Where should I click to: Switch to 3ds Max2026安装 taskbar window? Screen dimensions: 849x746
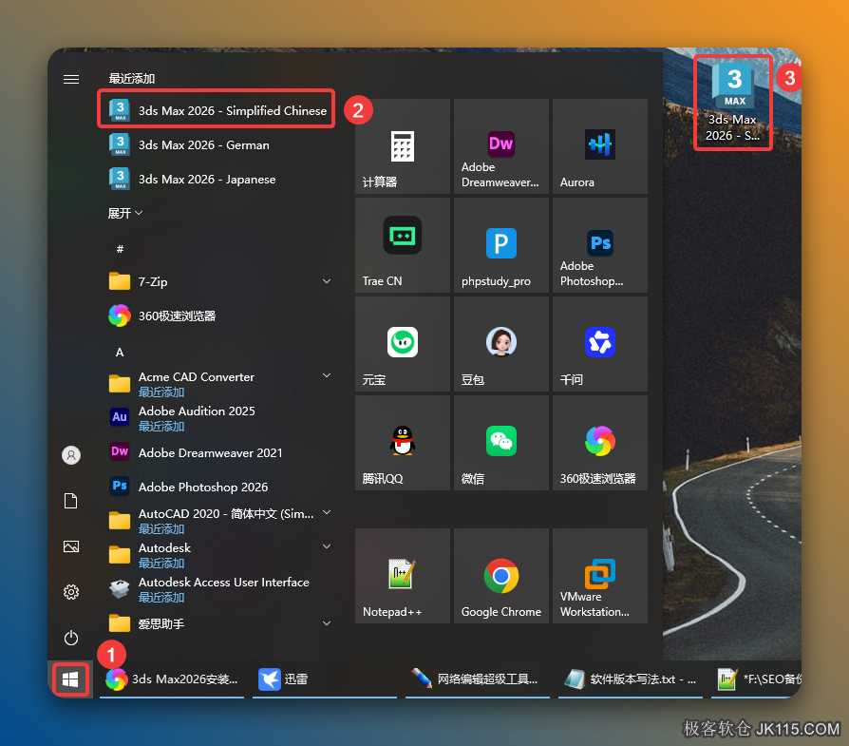pyautogui.click(x=172, y=679)
